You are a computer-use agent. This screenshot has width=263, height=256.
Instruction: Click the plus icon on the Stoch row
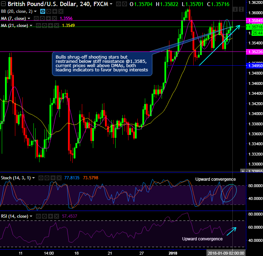click(x=53, y=178)
